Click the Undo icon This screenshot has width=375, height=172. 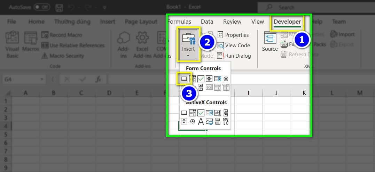(x=71, y=7)
